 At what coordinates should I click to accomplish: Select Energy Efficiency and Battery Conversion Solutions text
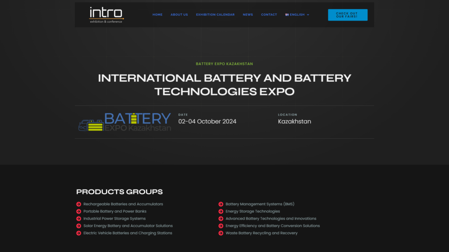coord(273,226)
